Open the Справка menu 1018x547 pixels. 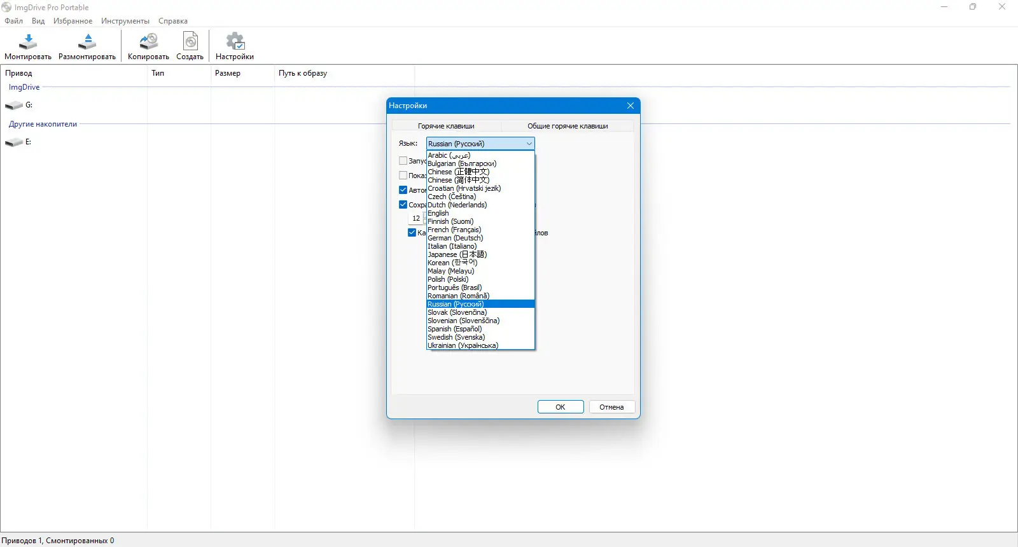(x=173, y=21)
